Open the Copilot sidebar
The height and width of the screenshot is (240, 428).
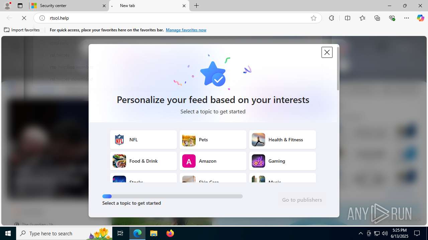(420, 18)
